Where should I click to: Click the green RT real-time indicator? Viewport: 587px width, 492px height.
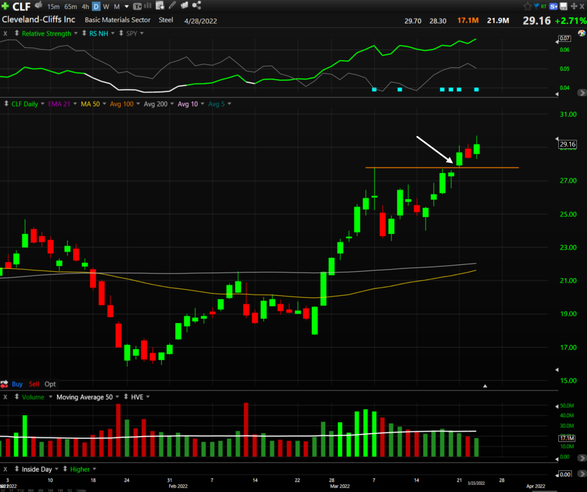pyautogui.click(x=544, y=7)
